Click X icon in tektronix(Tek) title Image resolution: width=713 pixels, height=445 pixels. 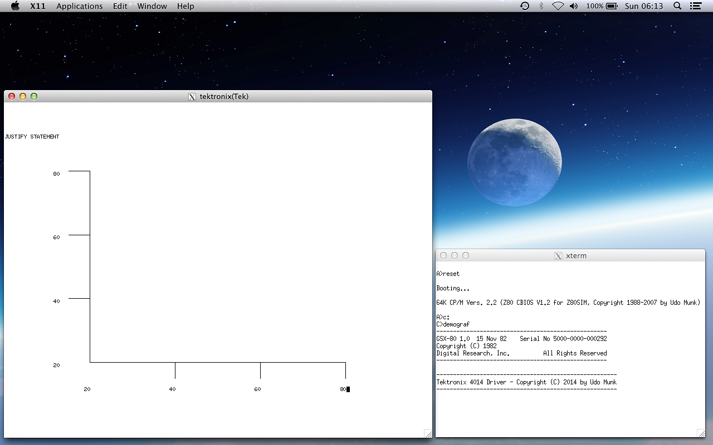click(192, 97)
